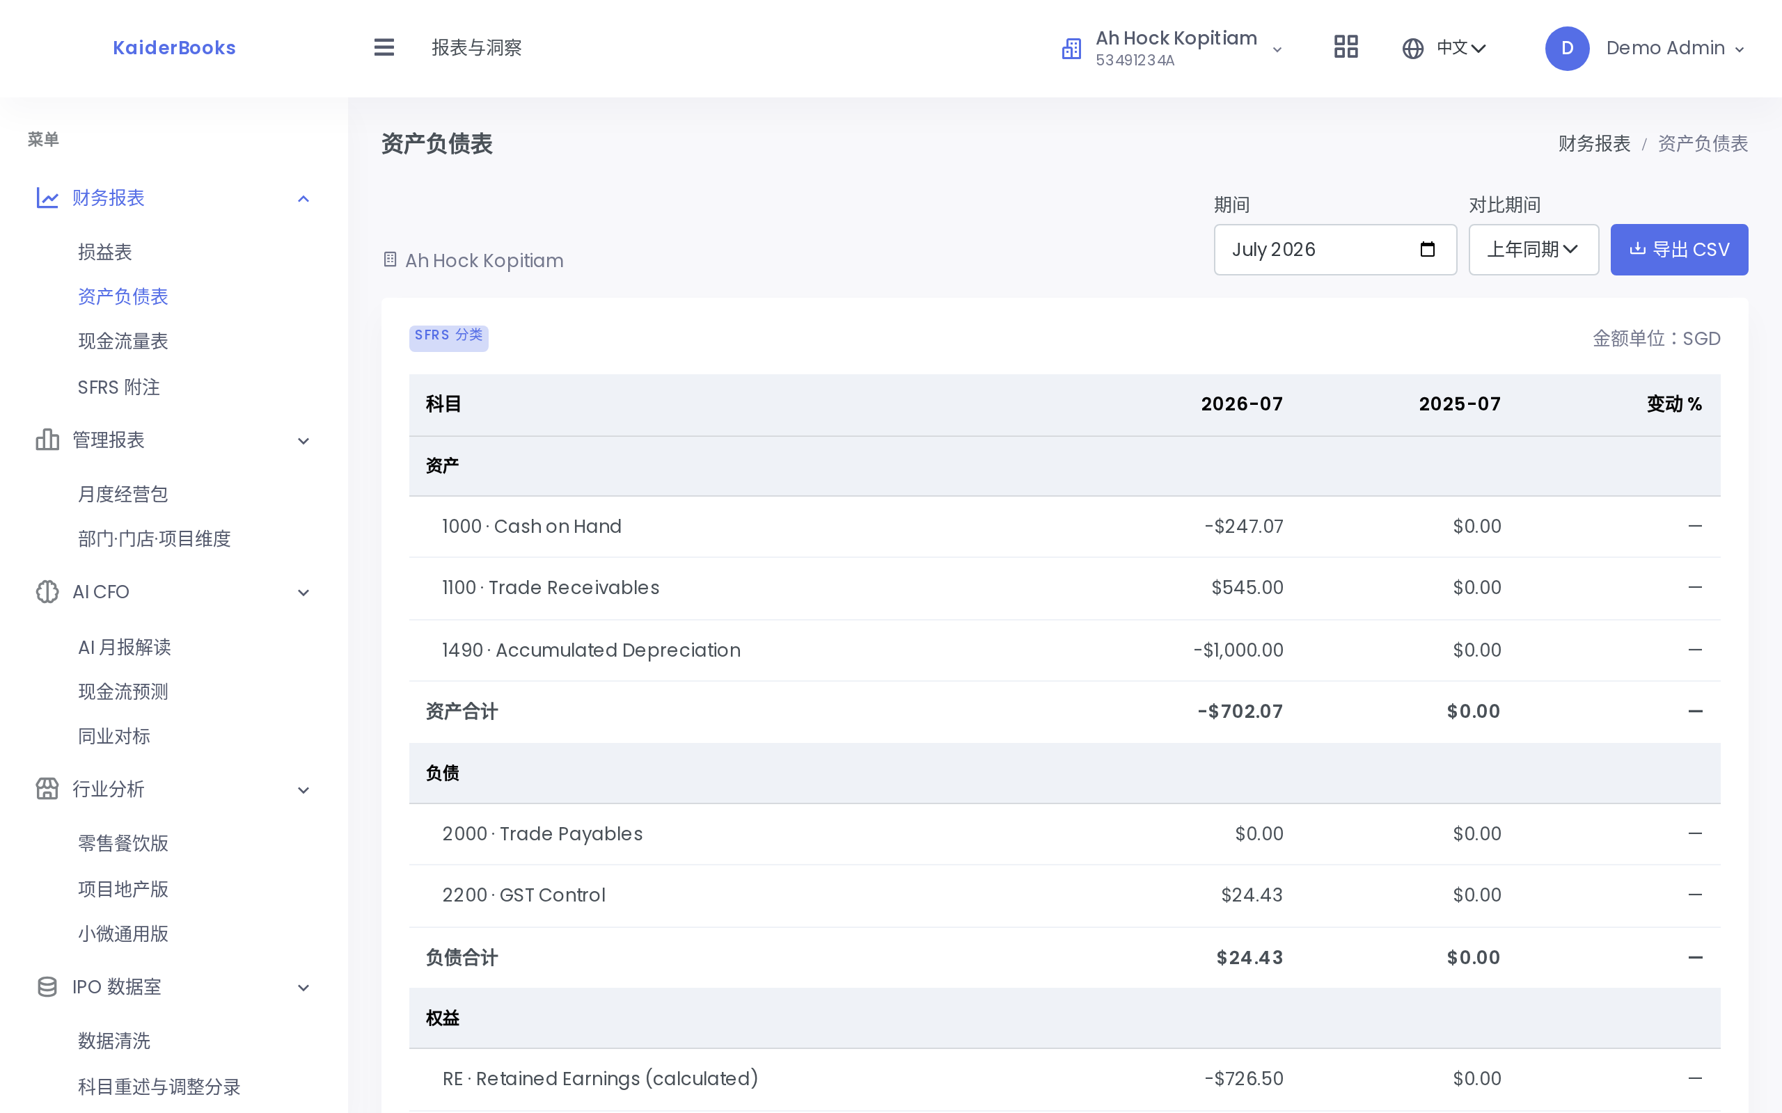Toggle the IPO 数据室 section chevron
The image size is (1782, 1113).
pos(303,988)
